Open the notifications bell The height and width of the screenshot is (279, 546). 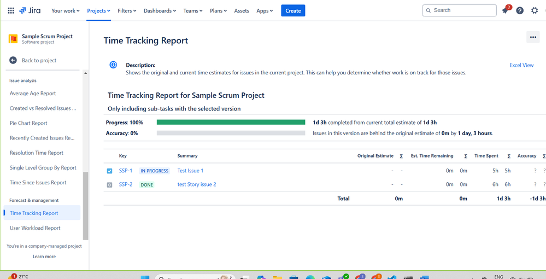pyautogui.click(x=505, y=10)
